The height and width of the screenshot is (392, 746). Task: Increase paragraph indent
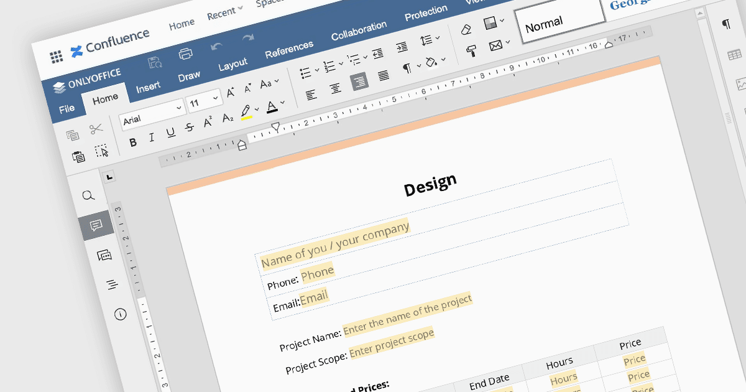[x=402, y=47]
